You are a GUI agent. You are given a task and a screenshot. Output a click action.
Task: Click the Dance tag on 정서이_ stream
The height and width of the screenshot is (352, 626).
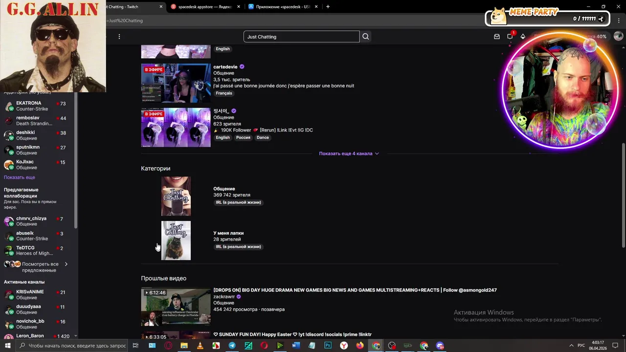[x=263, y=137]
